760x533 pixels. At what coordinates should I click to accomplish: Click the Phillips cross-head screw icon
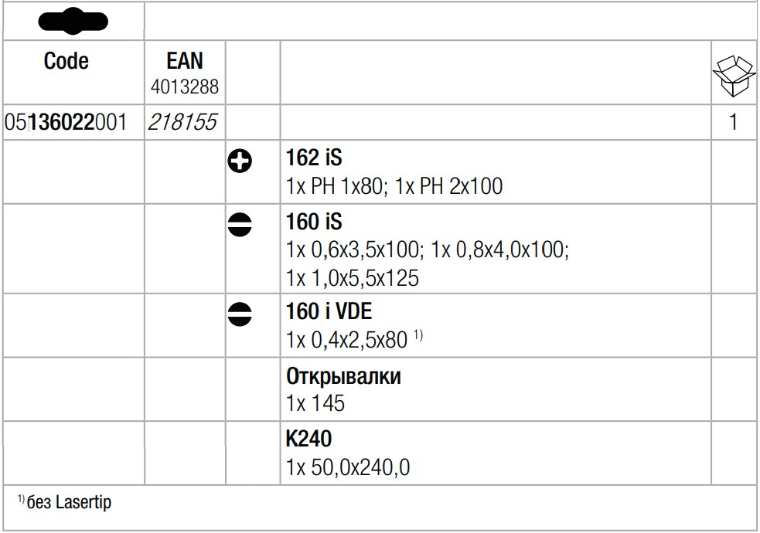coord(240,161)
